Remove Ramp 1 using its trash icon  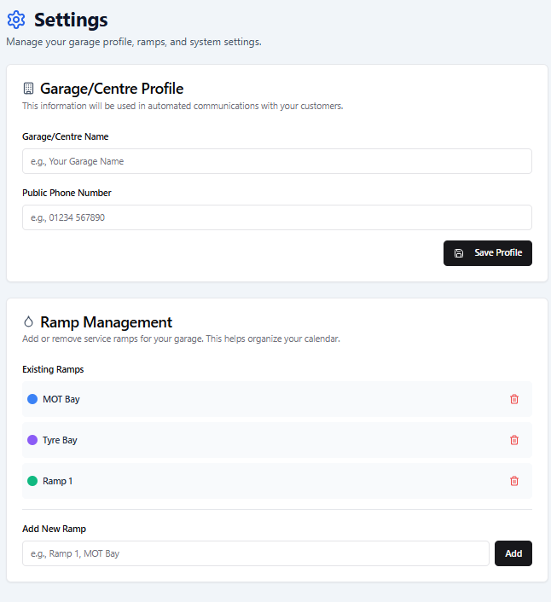pyautogui.click(x=513, y=481)
